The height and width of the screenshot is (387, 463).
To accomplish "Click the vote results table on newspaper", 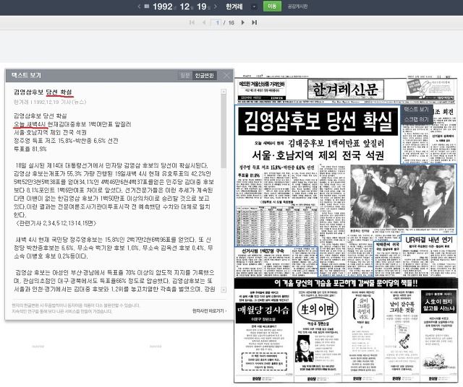I will coord(277,226).
